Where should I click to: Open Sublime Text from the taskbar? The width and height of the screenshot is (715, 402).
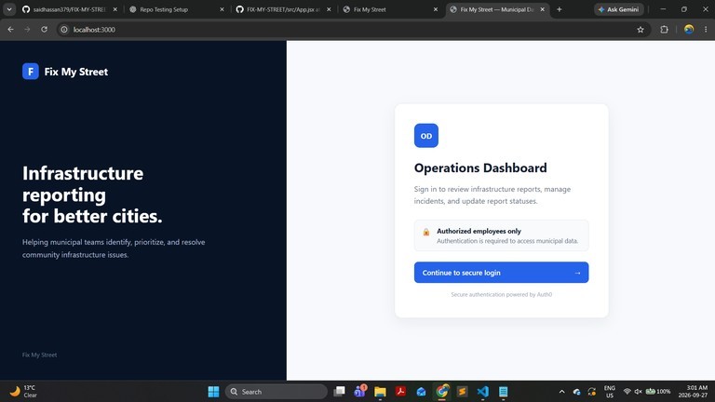coord(462,392)
